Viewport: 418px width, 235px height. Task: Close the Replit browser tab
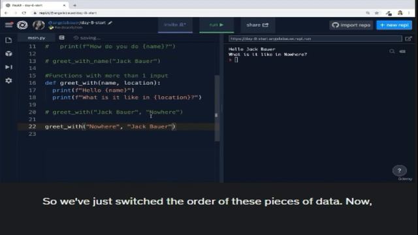pos(64,5)
